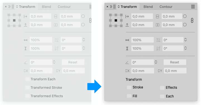The width and height of the screenshot is (201, 105).
Task: Click the X position arrow icon in right panel
Action: pos(127,16)
